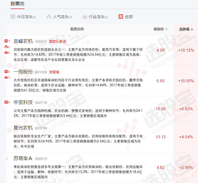Click the grey circle beside 苏常柴A
Image resolution: width=198 pixels, height=183 pixels.
6,158
